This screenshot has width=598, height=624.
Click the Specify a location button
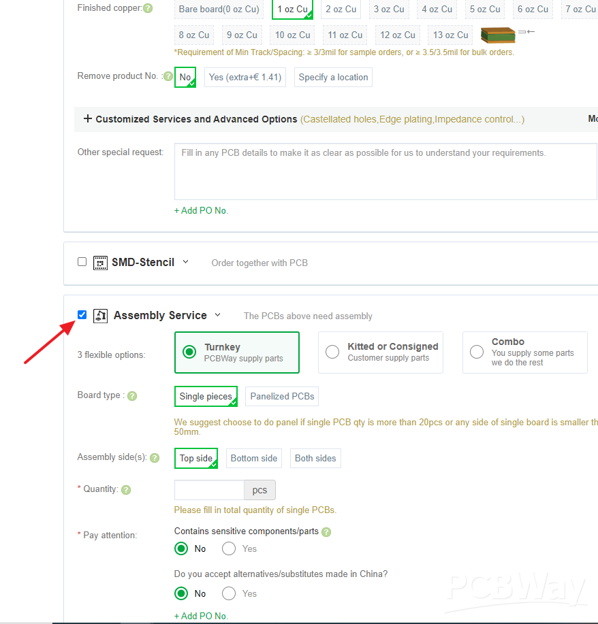tap(333, 77)
